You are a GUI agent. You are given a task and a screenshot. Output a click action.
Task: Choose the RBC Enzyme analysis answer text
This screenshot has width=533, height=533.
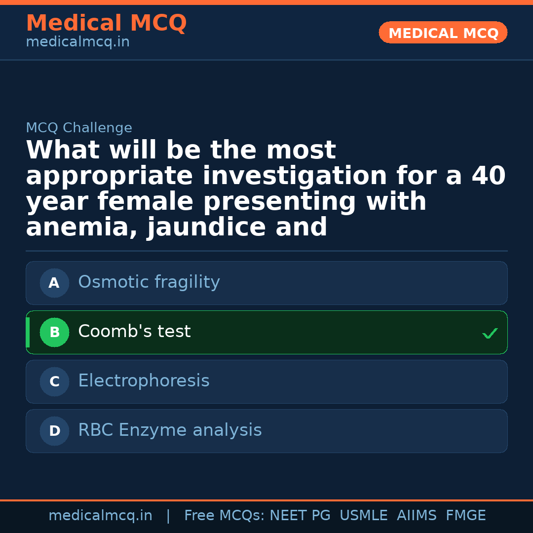[x=170, y=430]
